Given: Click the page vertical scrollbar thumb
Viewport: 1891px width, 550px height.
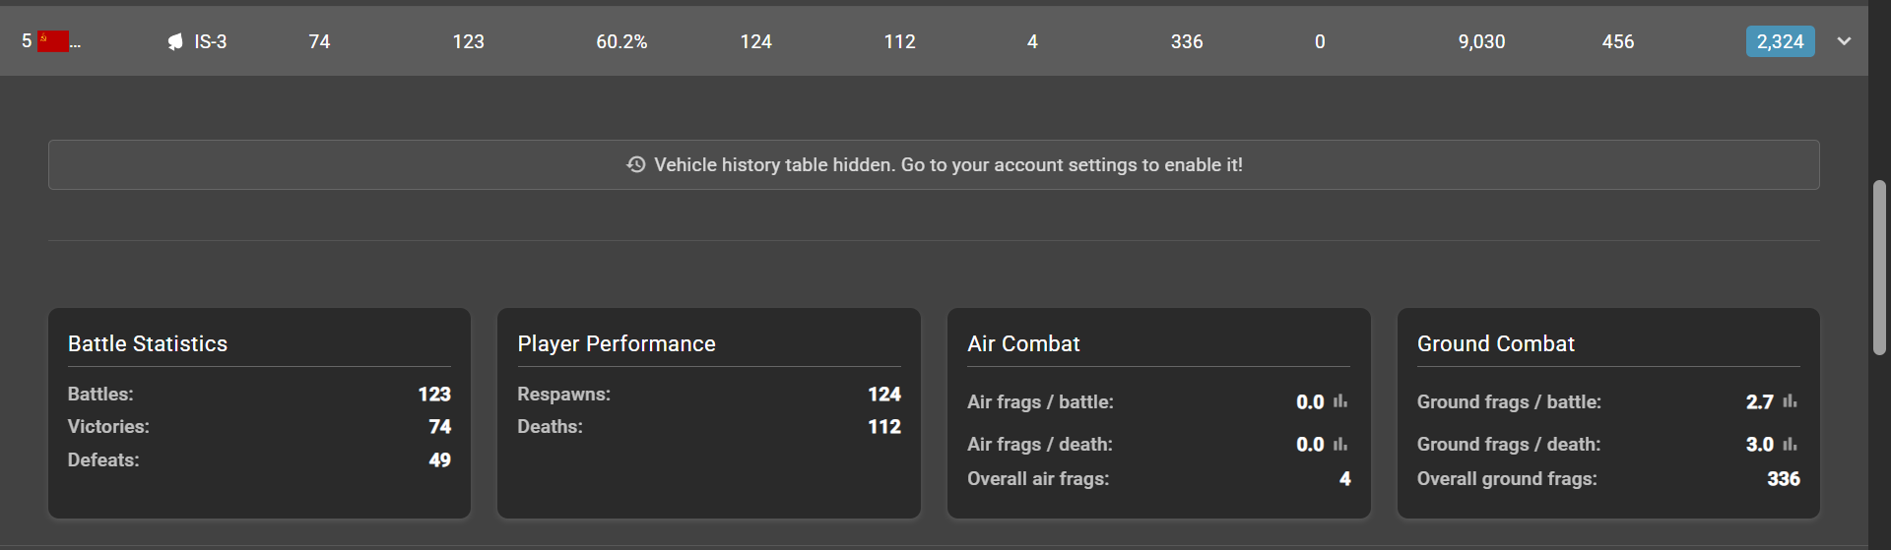Looking at the screenshot, I should [1879, 267].
